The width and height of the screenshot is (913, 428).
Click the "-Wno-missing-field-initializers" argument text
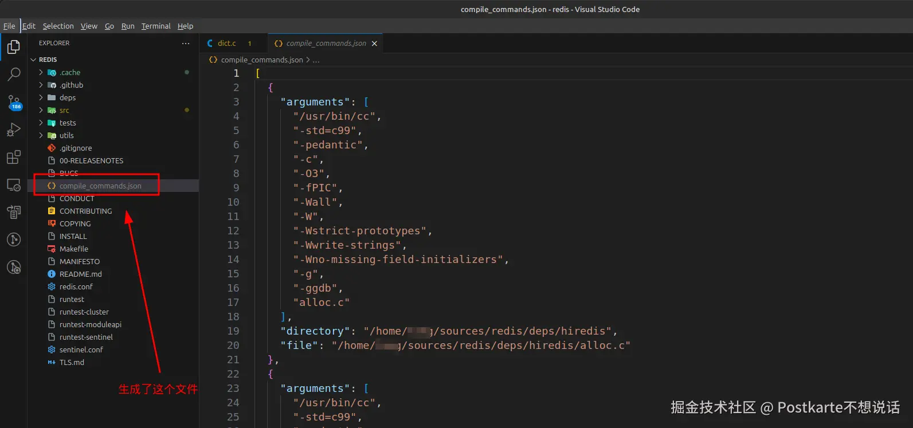point(398,260)
